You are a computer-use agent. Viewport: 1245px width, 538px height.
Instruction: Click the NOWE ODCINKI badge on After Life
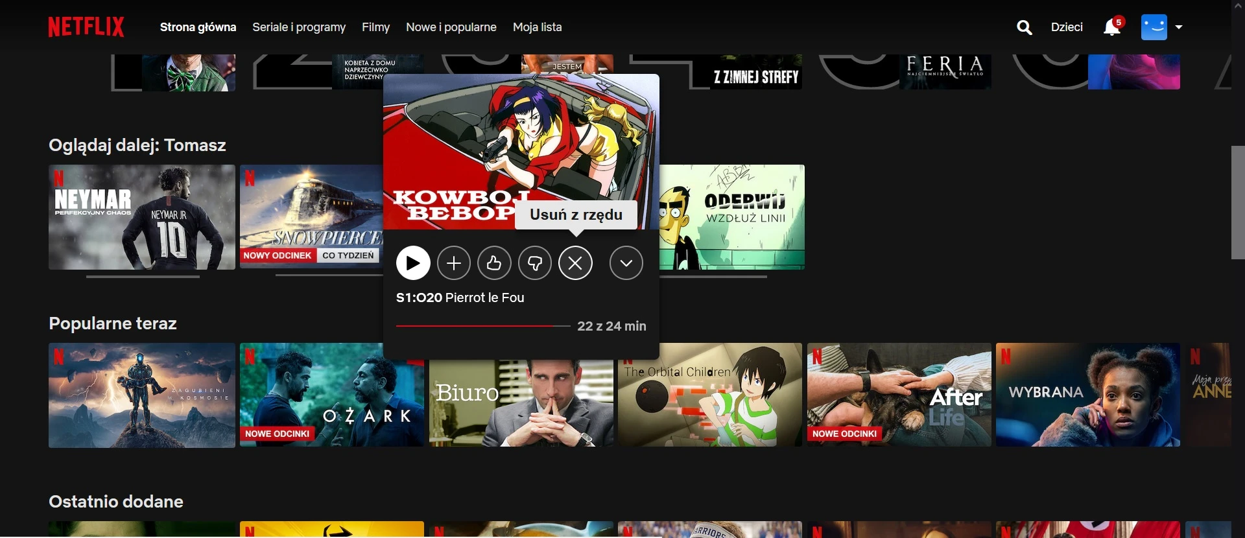point(844,434)
